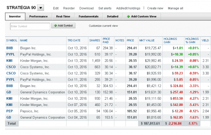Open KMI symbol with 930 shares

(9, 98)
